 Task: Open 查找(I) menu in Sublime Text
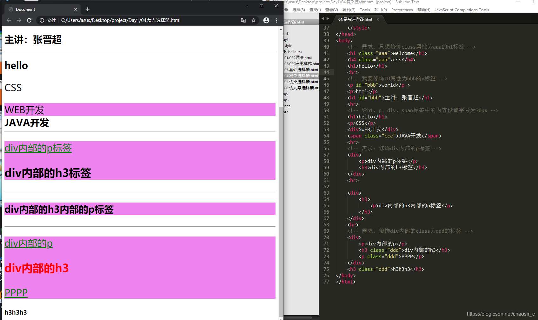pyautogui.click(x=315, y=10)
